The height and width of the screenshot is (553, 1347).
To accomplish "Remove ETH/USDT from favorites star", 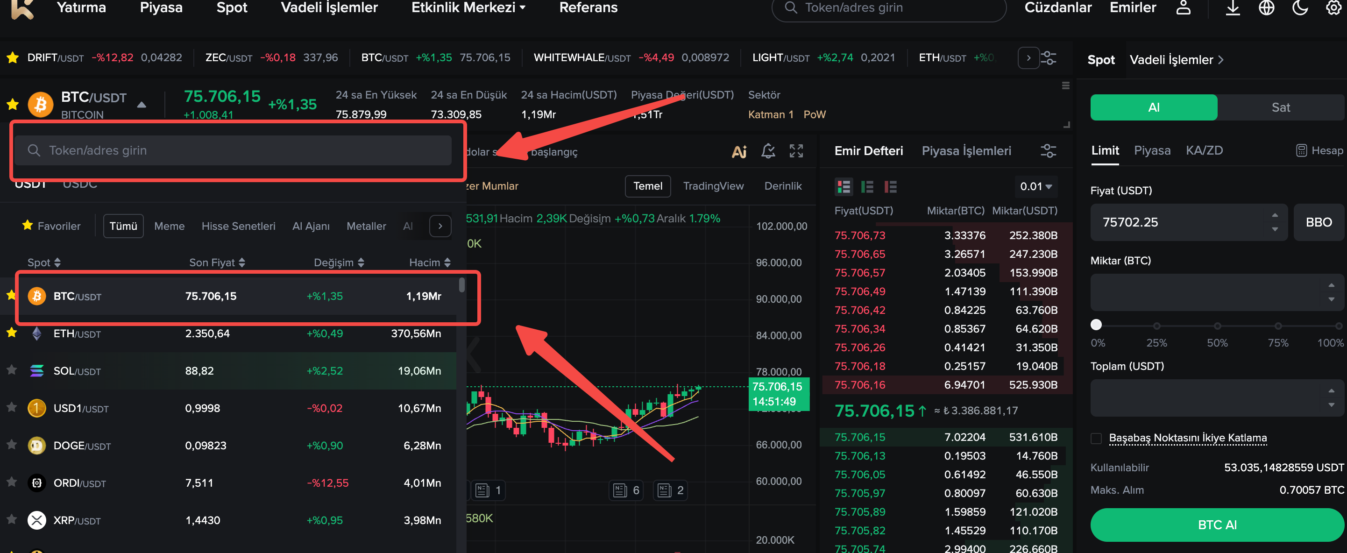I will pos(12,333).
